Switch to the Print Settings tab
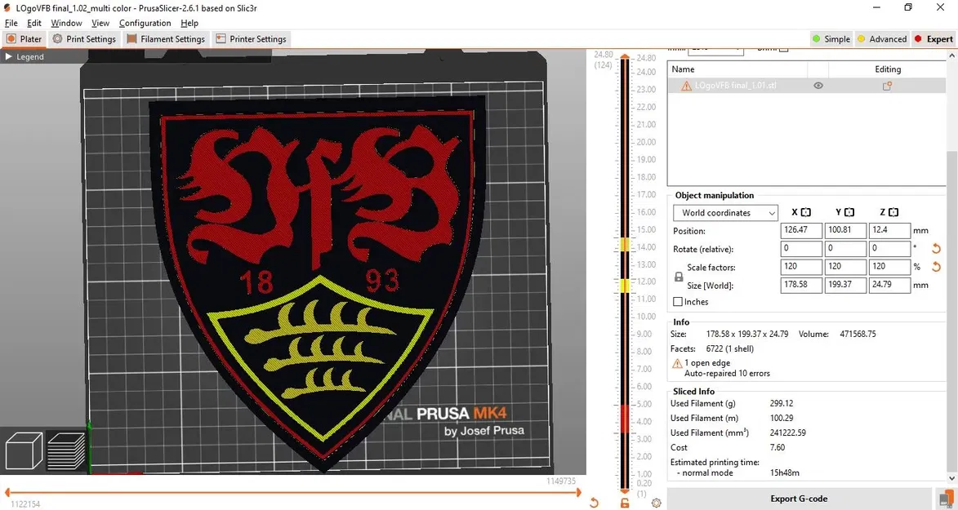This screenshot has width=958, height=510. pyautogui.click(x=84, y=38)
